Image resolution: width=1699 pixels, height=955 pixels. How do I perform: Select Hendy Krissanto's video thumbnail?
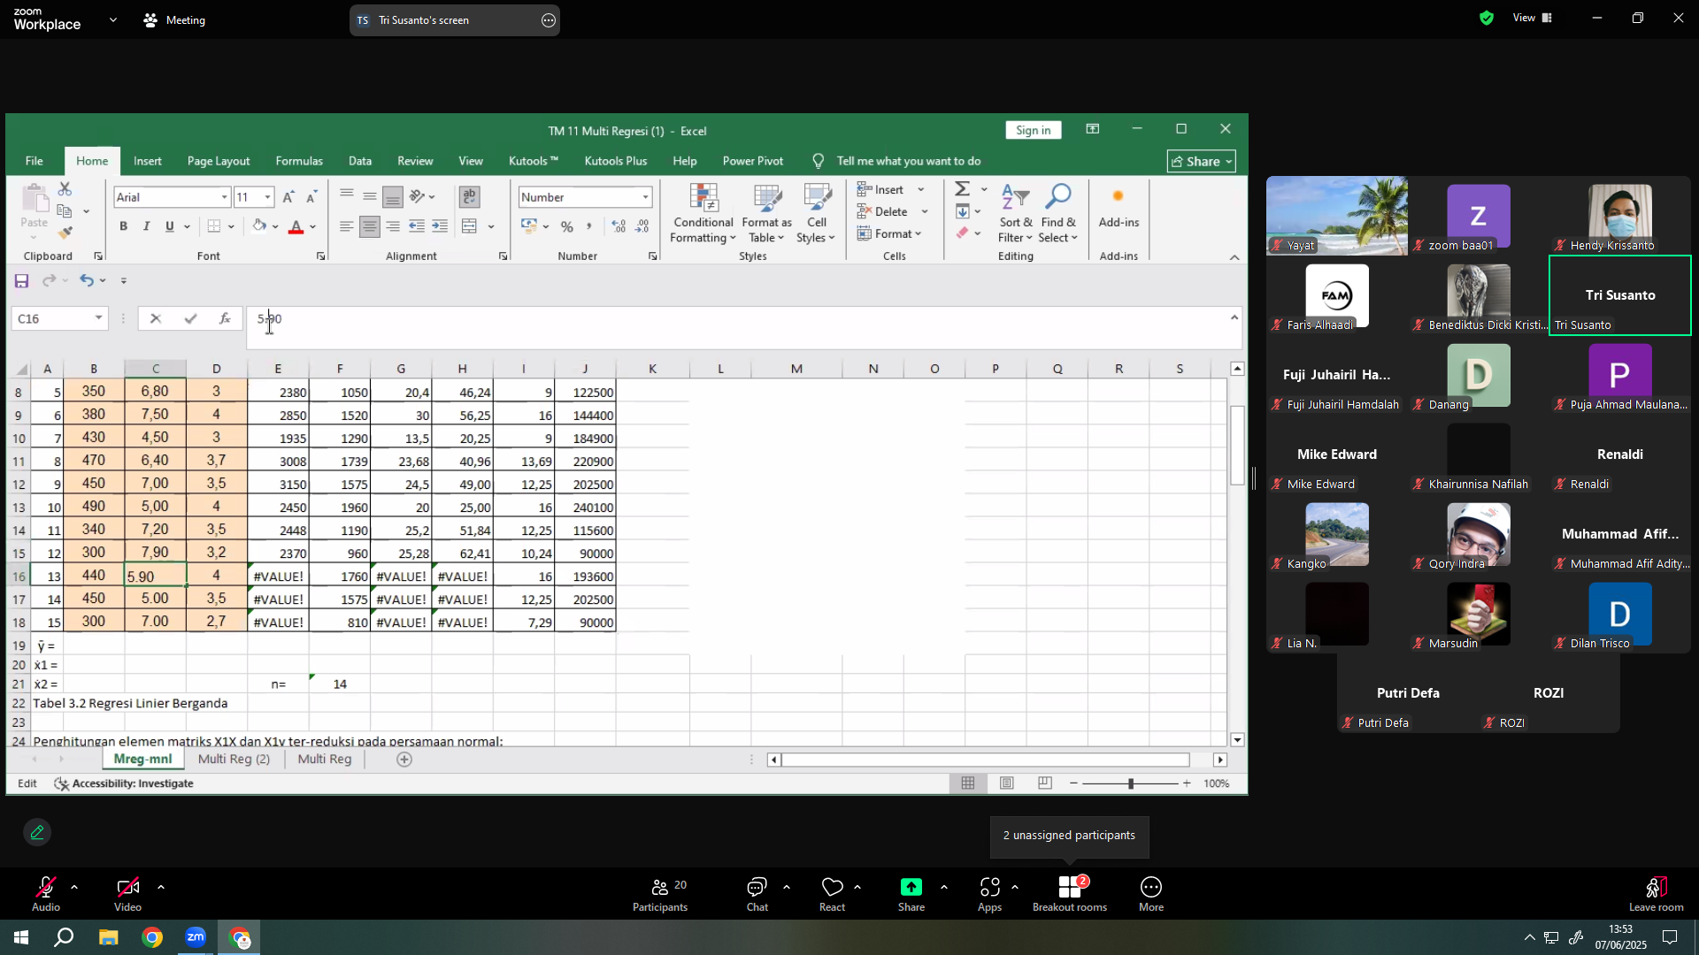coord(1619,217)
